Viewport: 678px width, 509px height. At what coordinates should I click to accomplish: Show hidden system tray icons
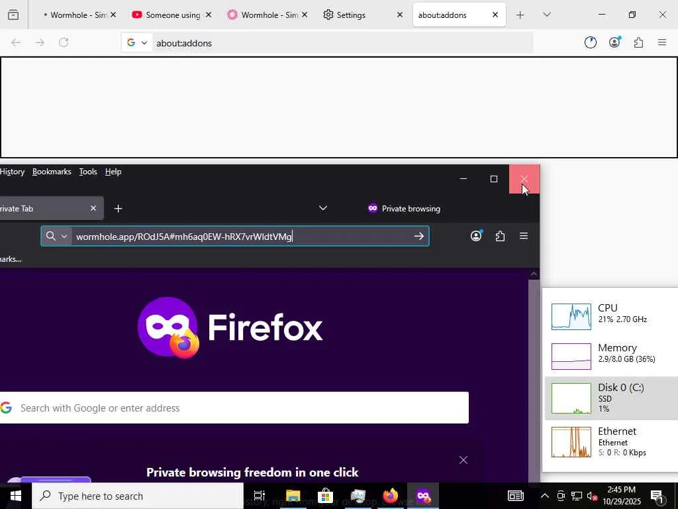point(545,496)
